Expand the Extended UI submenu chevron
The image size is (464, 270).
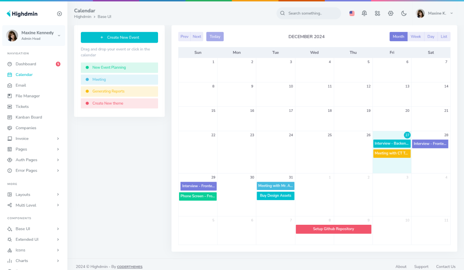[x=58, y=240]
